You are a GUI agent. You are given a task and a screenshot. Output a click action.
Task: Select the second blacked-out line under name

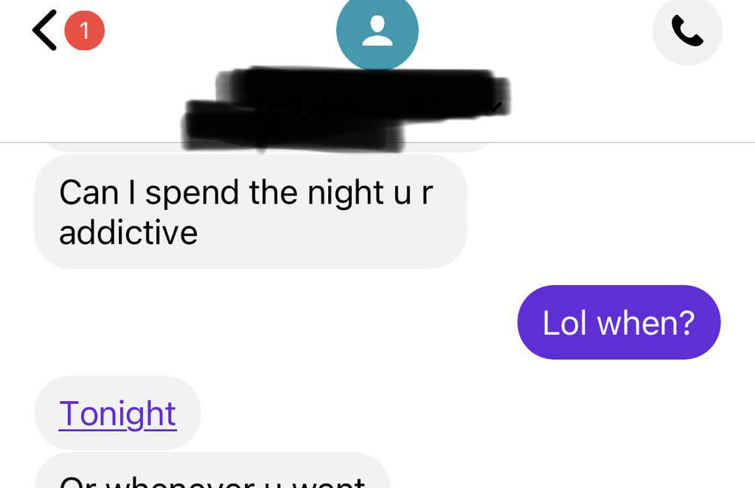point(293,126)
